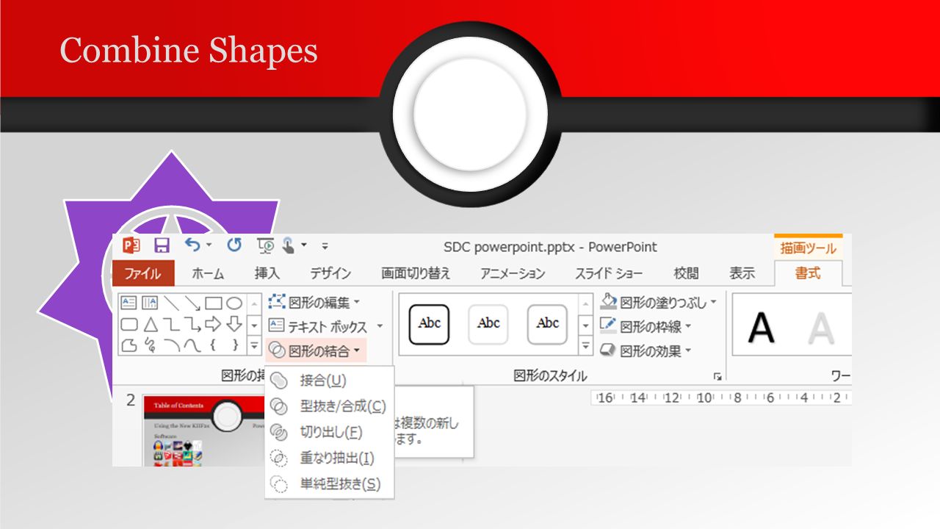Select the rectangle shape

tap(214, 303)
